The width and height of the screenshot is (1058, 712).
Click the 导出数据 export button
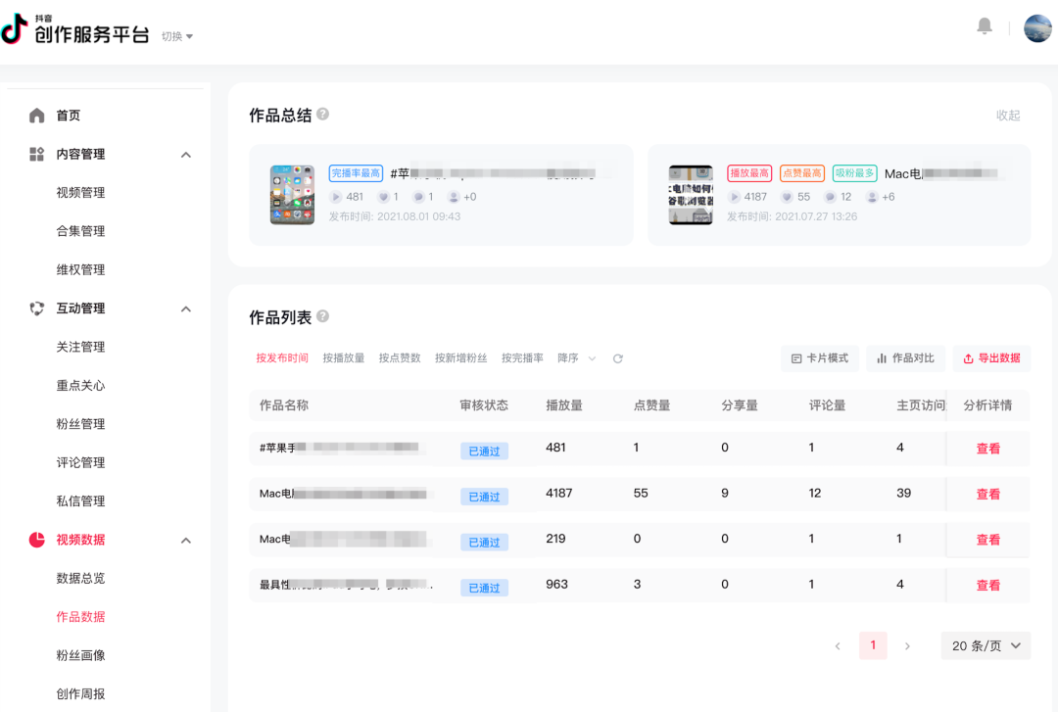pos(991,358)
